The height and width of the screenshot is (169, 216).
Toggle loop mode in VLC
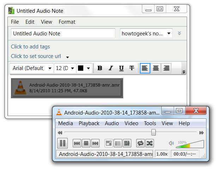140,143
